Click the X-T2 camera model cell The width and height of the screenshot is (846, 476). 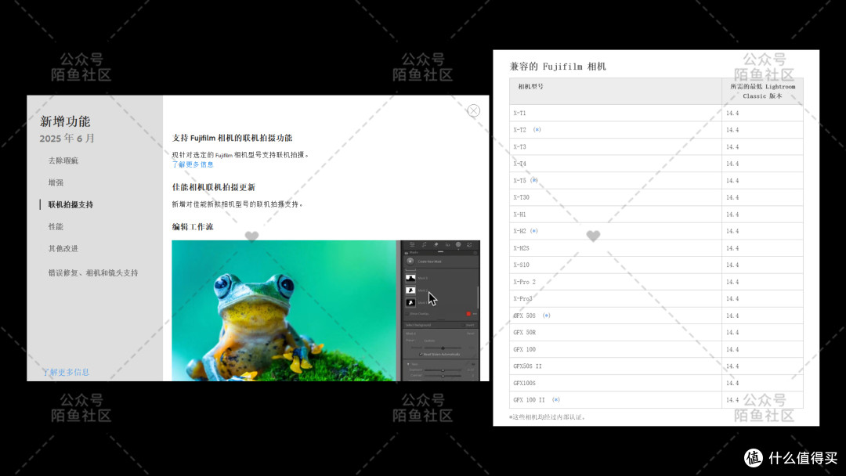pos(616,130)
